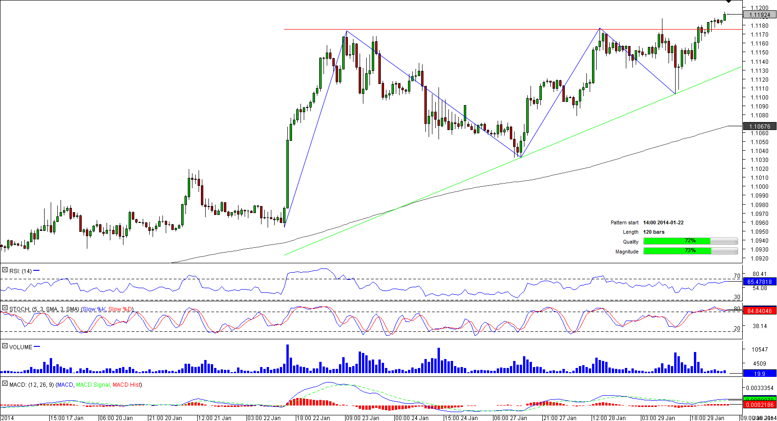Select the current price tag 1.11924
The width and height of the screenshot is (777, 421).
759,15
